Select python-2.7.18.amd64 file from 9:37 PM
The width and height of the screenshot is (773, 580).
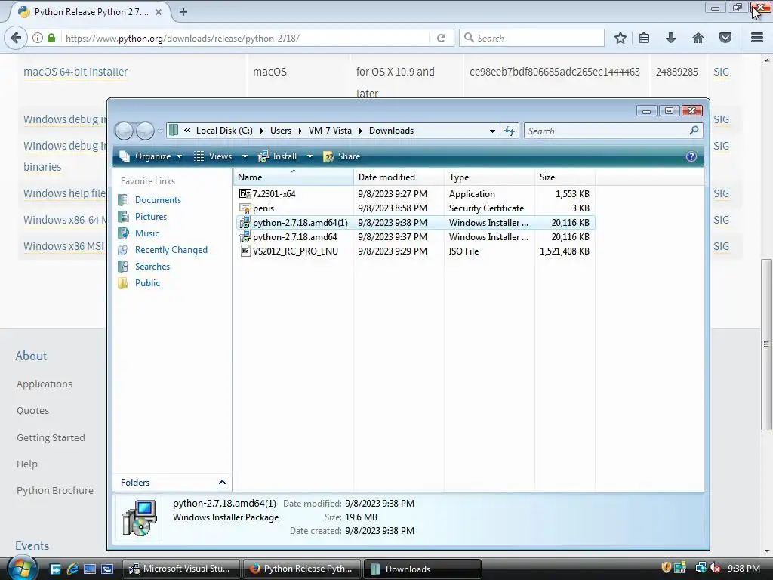[415, 236]
